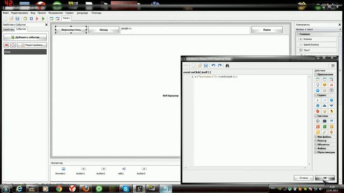Open the binoculars search tool in code editor
The width and height of the screenshot is (344, 193).
point(227,65)
